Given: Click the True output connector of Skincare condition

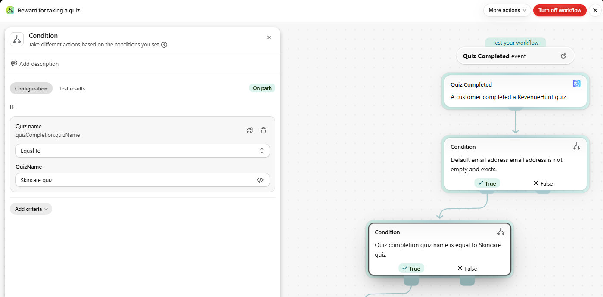Looking at the screenshot, I should click(411, 280).
